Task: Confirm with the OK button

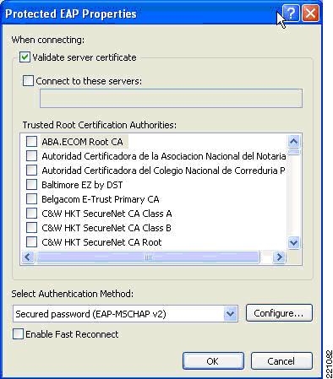Action: point(213,361)
